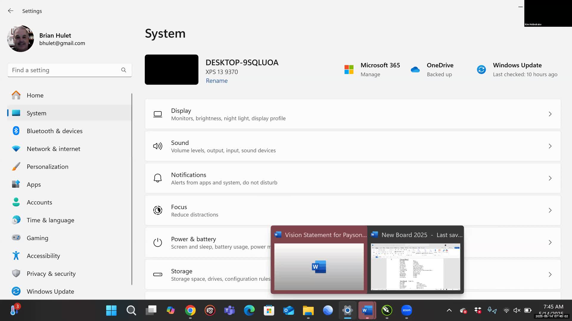The image size is (572, 321).
Task: Expand the Focus settings chevron
Action: (x=550, y=210)
